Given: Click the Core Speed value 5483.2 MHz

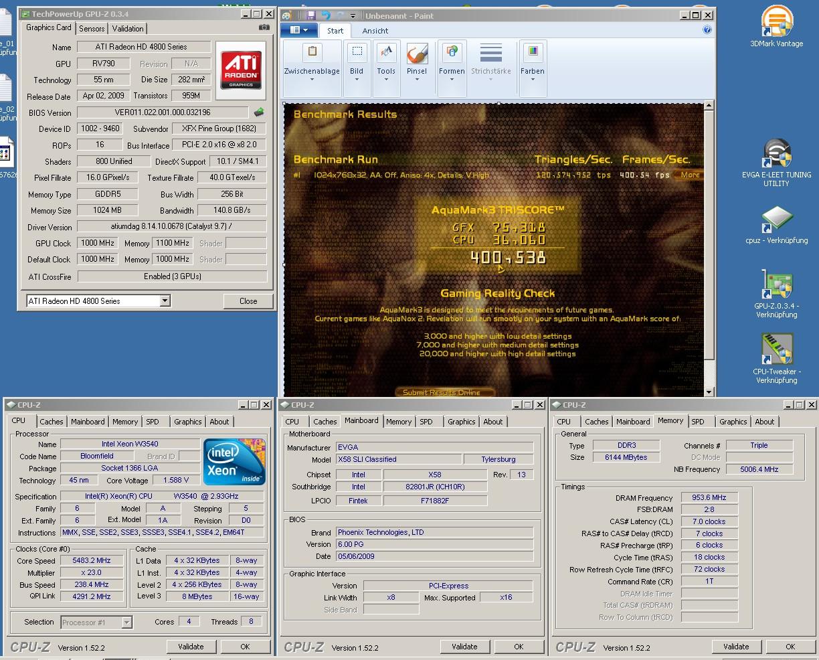Looking at the screenshot, I should pyautogui.click(x=92, y=561).
